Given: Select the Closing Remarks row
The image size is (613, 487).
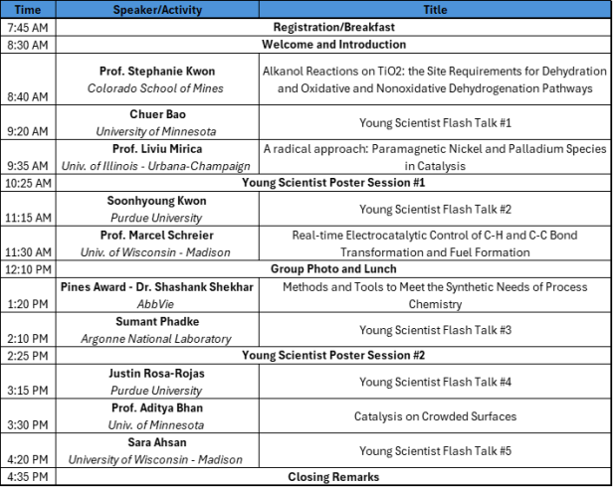Looking at the screenshot, I should (333, 477).
